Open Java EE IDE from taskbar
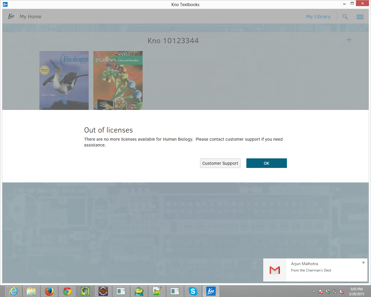The height and width of the screenshot is (297, 371). [x=103, y=291]
